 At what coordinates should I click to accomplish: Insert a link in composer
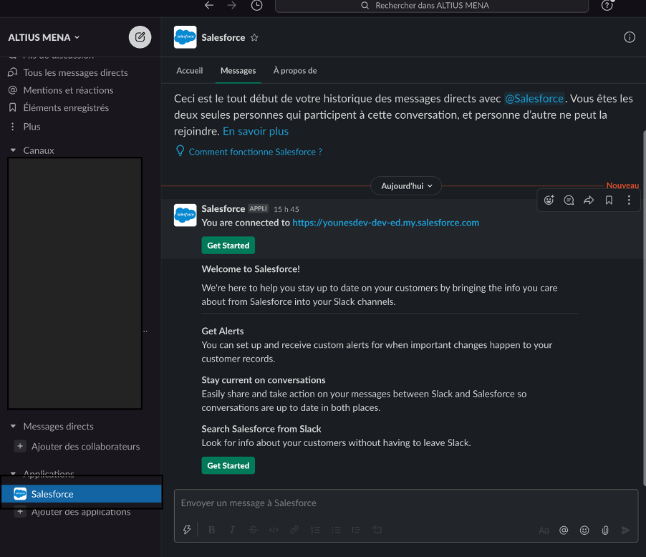coord(294,530)
